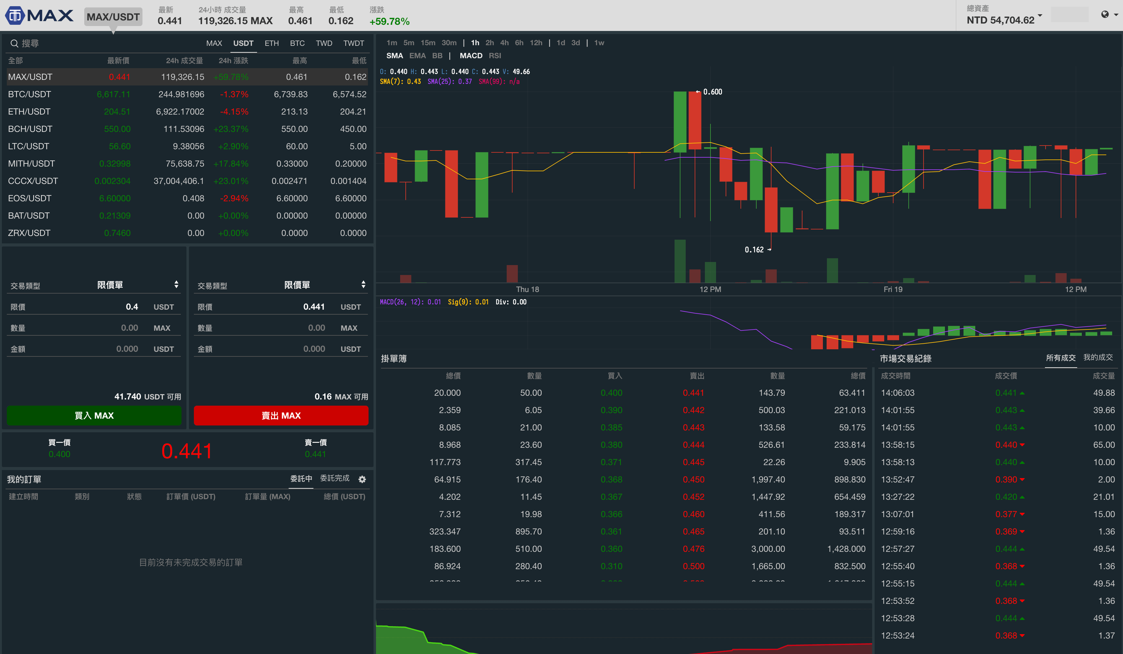
Task: Toggle SMA indicator
Action: click(x=394, y=56)
